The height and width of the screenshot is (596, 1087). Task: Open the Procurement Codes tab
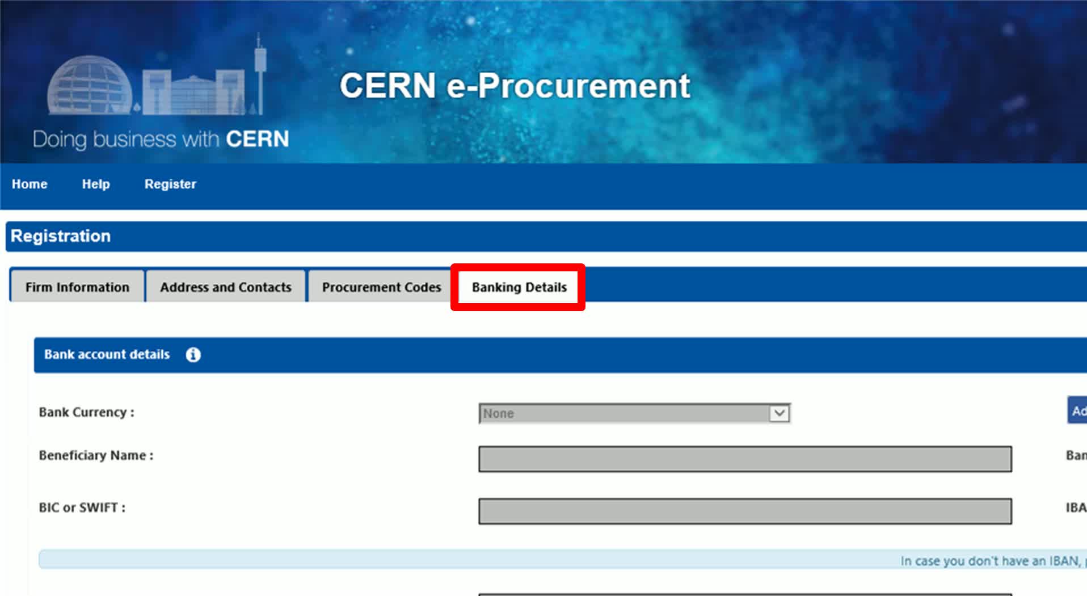[381, 287]
